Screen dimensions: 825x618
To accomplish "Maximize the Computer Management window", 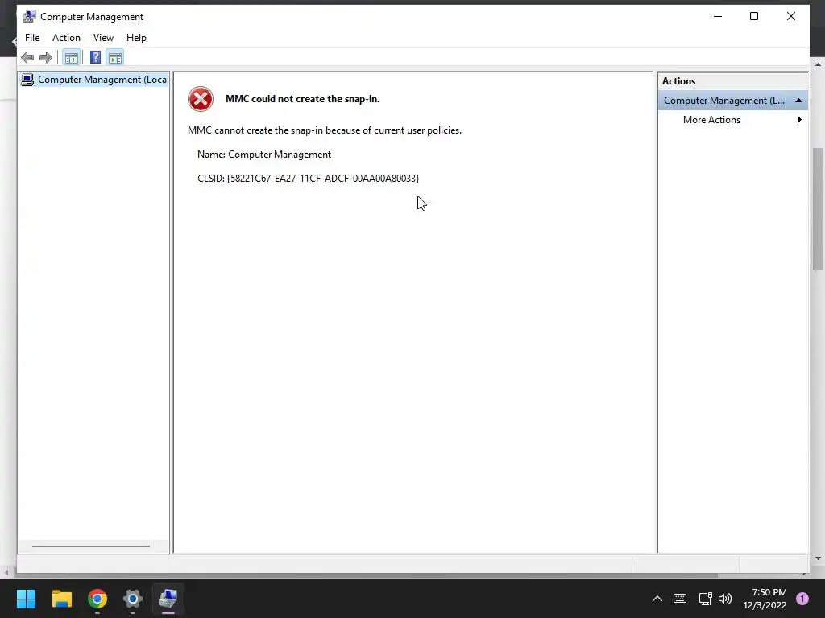I will 754,16.
